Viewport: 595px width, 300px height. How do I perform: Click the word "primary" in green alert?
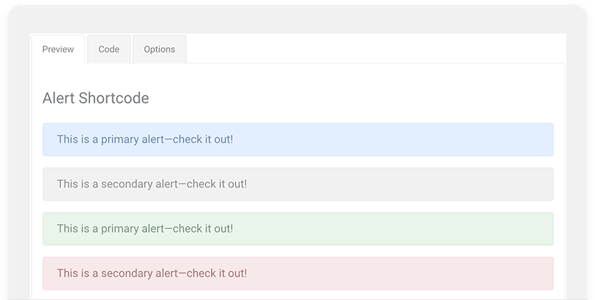pyautogui.click(x=120, y=229)
